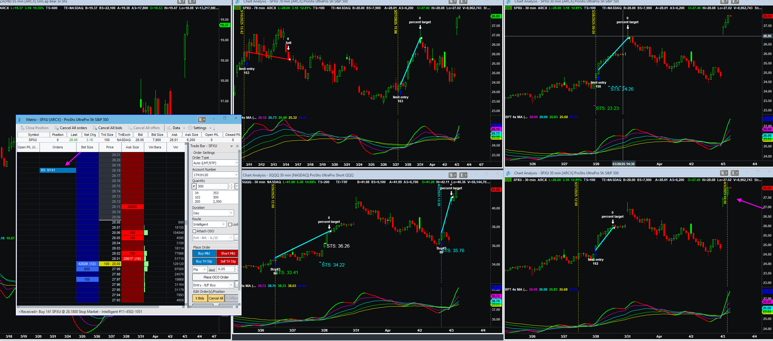Click the I interval-link button on SQQQ chart
Image resolution: width=773 pixels, height=341 pixels.
[463, 175]
